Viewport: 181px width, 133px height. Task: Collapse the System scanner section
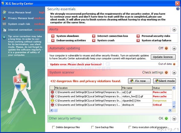click(x=174, y=73)
